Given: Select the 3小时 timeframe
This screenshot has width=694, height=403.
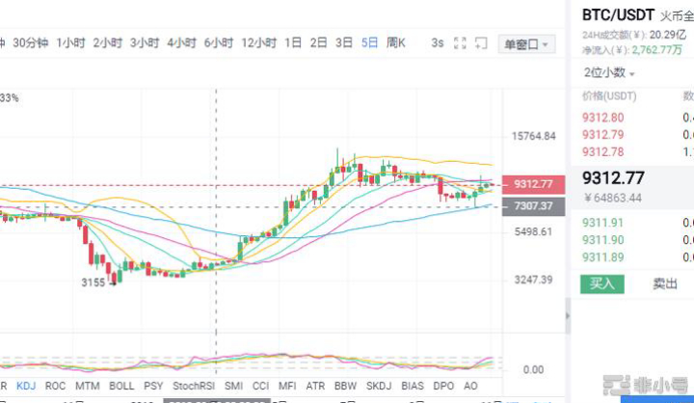Looking at the screenshot, I should coord(145,43).
